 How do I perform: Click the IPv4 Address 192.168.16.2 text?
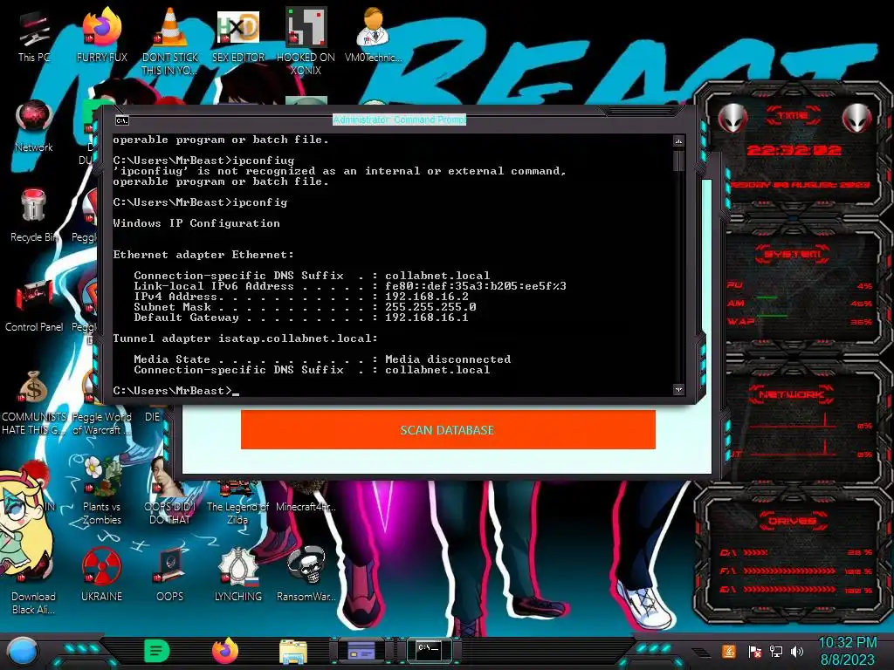(x=426, y=297)
